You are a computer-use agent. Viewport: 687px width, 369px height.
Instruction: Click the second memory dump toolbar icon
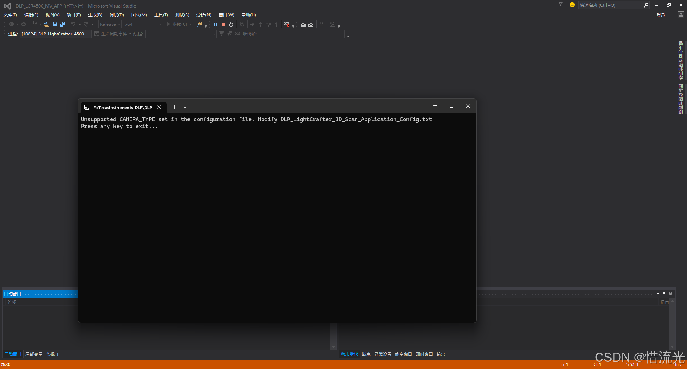(x=311, y=24)
